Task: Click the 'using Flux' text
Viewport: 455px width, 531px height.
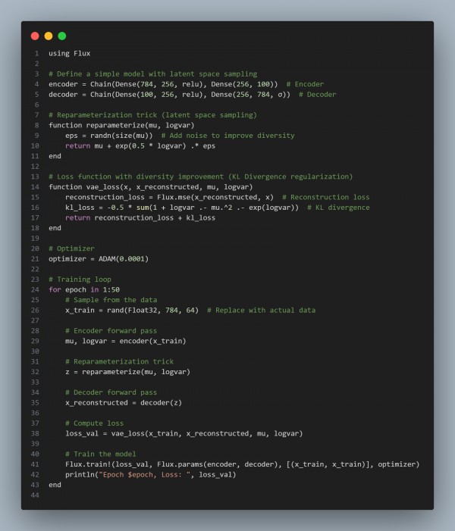Action: 70,54
